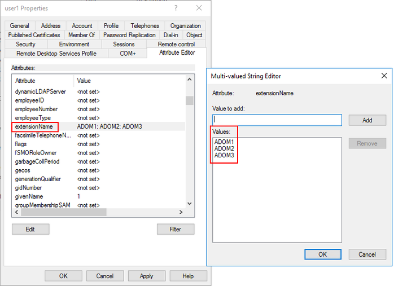
Task: Select the groupMembershipSAM attribute
Action: (x=98, y=205)
